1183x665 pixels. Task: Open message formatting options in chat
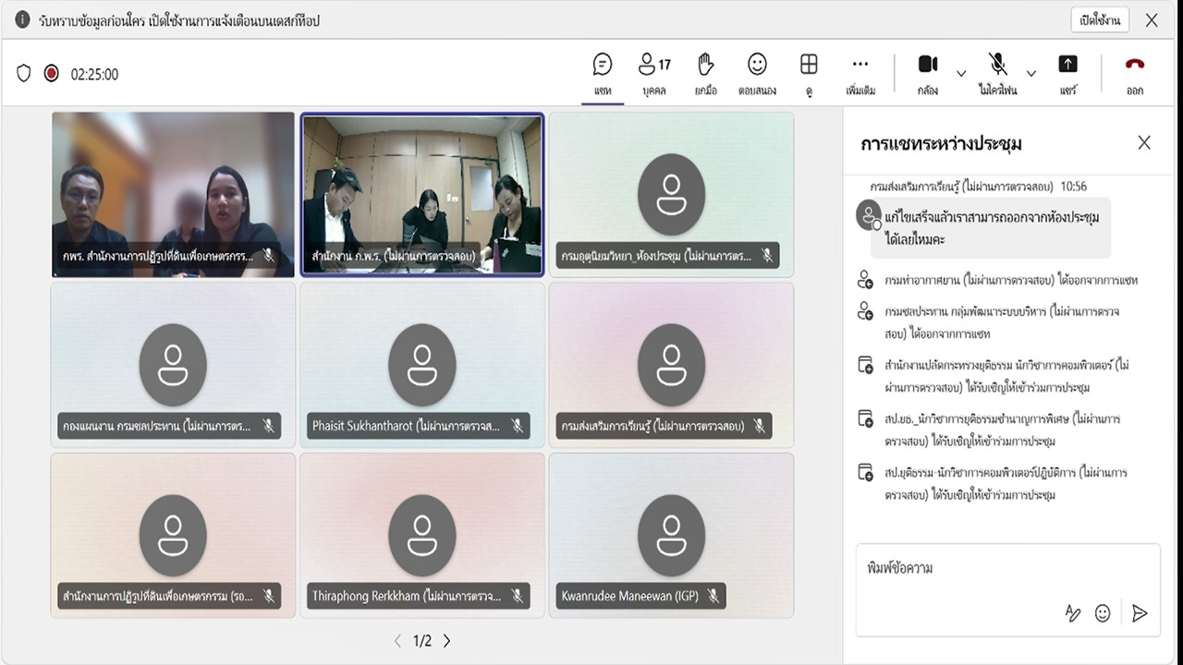coord(1072,613)
